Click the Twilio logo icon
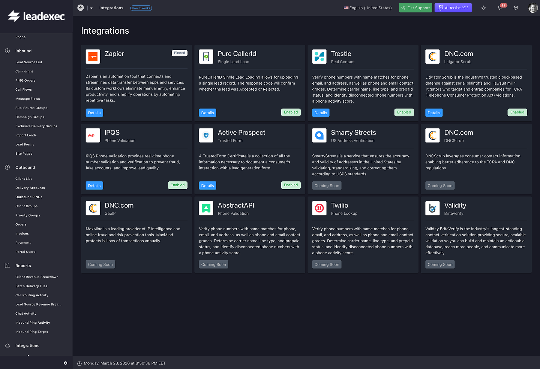The height and width of the screenshot is (369, 540). tap(319, 208)
